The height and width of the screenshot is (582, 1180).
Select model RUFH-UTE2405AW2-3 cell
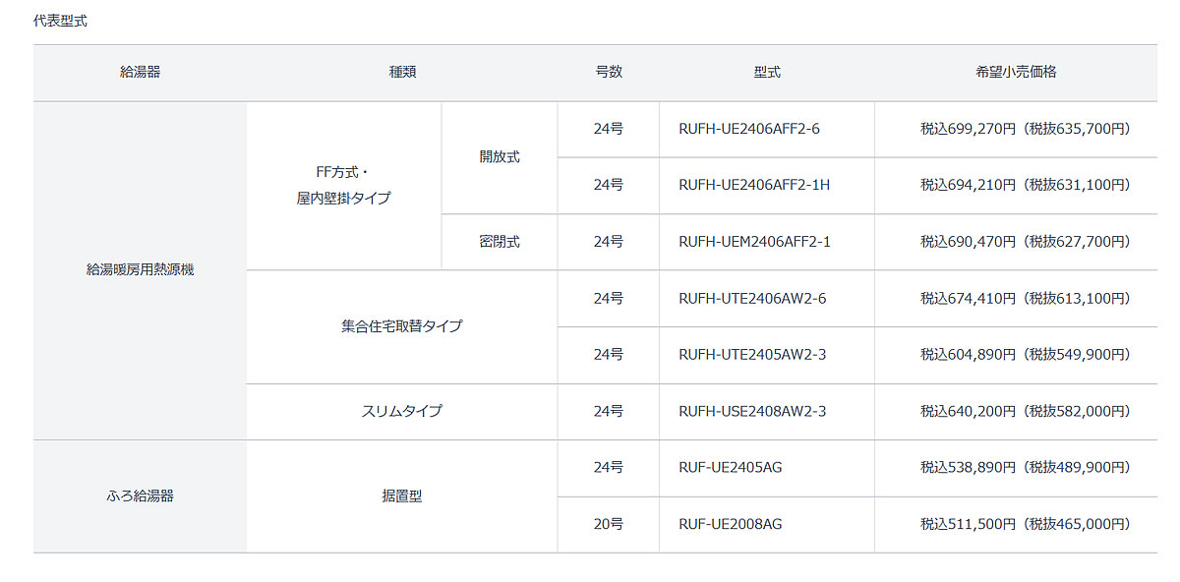point(767,355)
